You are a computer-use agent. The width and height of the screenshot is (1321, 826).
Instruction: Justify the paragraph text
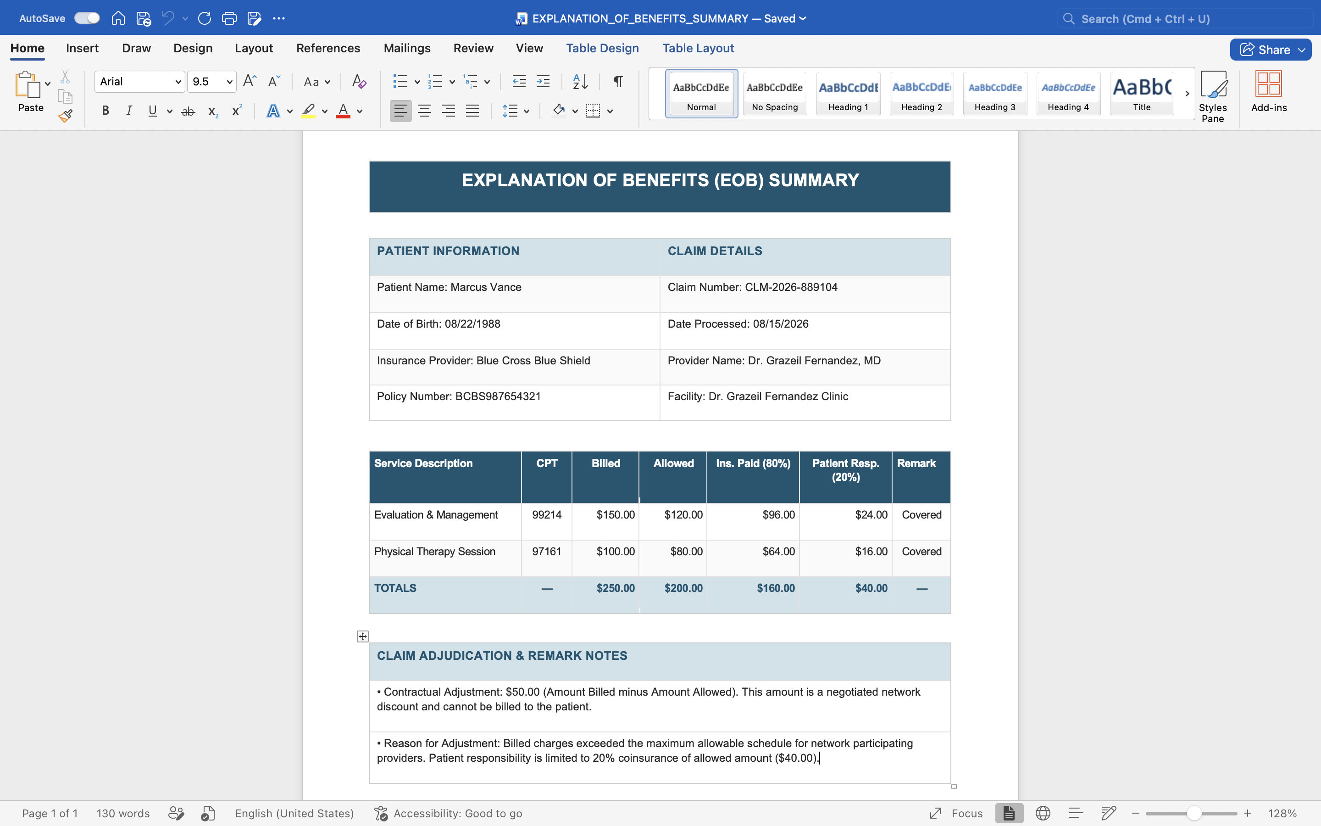tap(472, 112)
